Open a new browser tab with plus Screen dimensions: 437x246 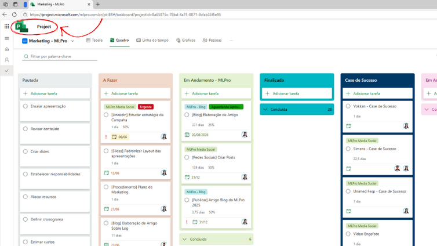(98, 4)
